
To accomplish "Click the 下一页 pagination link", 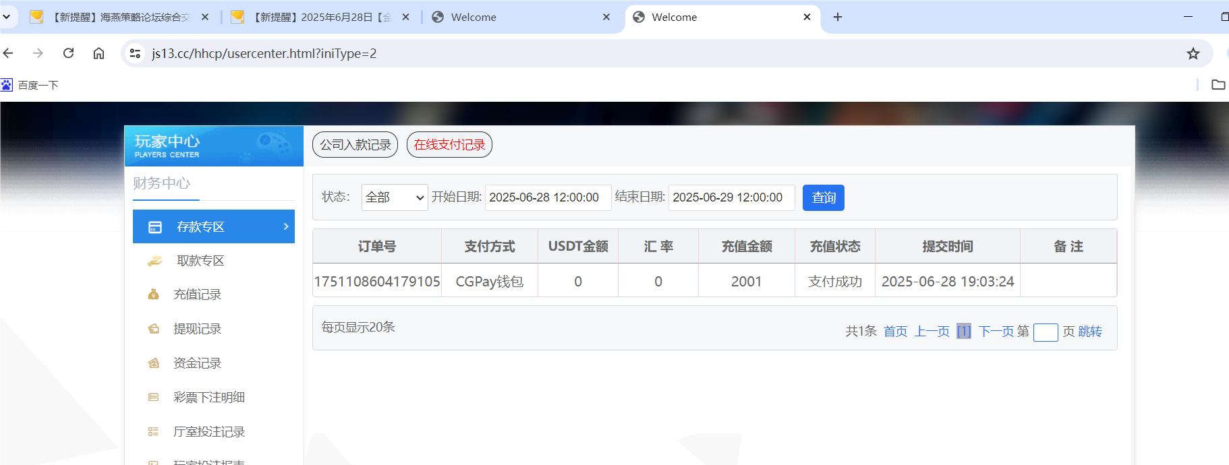I will (996, 332).
